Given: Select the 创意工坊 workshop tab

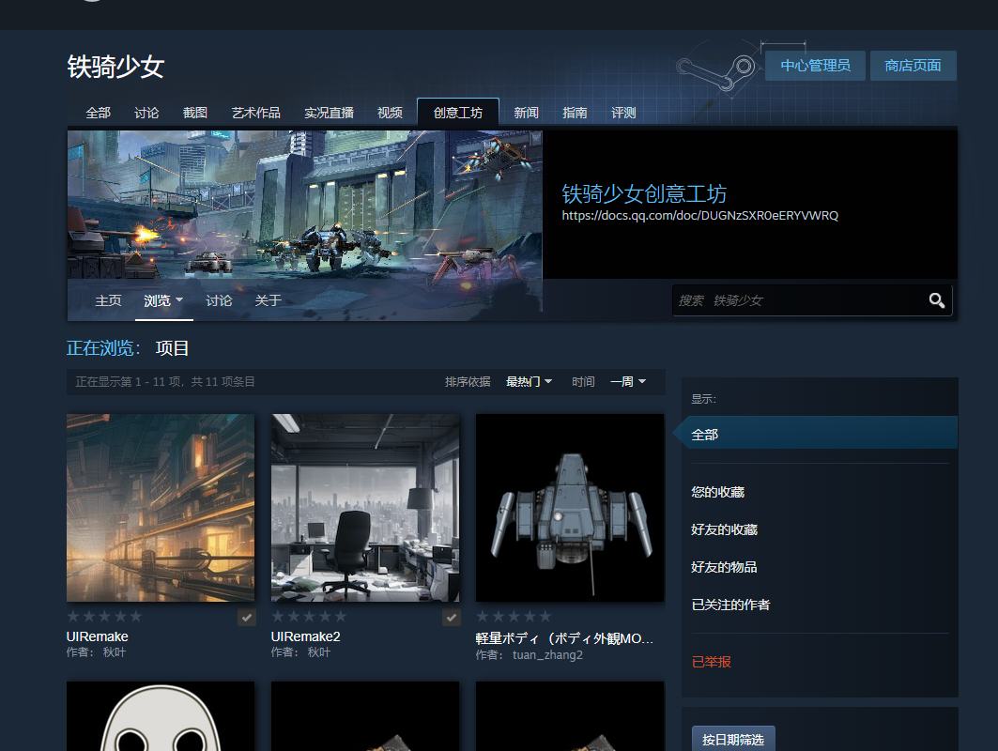Looking at the screenshot, I should (457, 112).
